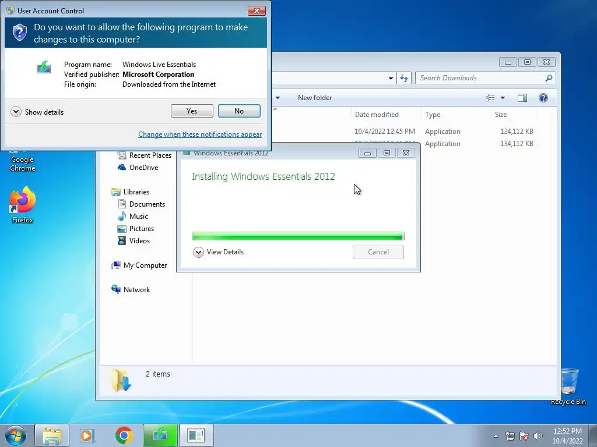
Task: Click the change view icon
Action: (x=490, y=98)
